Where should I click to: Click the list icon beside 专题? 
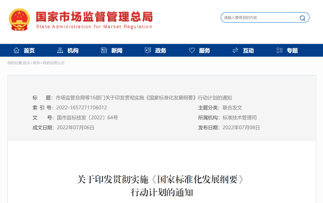coord(279,51)
